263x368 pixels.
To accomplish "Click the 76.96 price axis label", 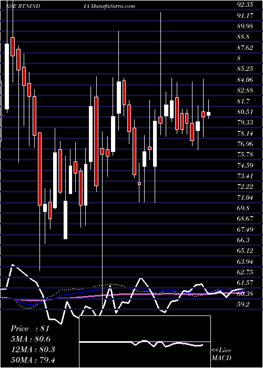I will tap(246, 144).
